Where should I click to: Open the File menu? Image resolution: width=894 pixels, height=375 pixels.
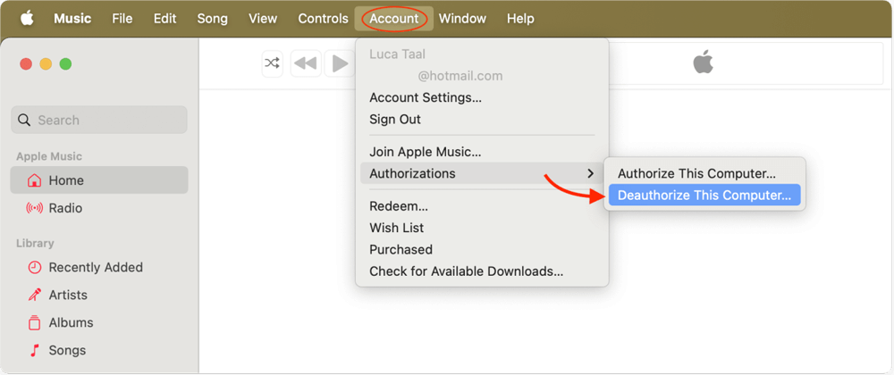coord(122,18)
